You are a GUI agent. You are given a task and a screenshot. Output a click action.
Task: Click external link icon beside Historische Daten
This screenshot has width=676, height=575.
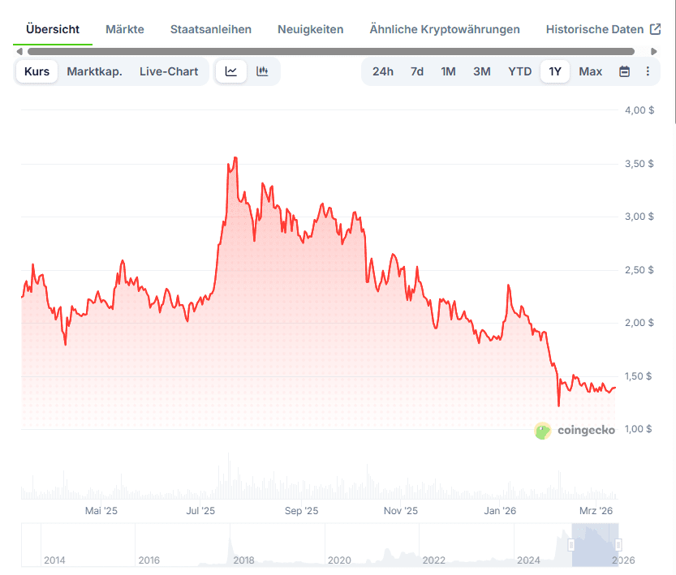click(656, 29)
